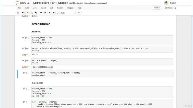
Task: Select the In [44] StickerAlbum code cell
Action: [102, 49]
